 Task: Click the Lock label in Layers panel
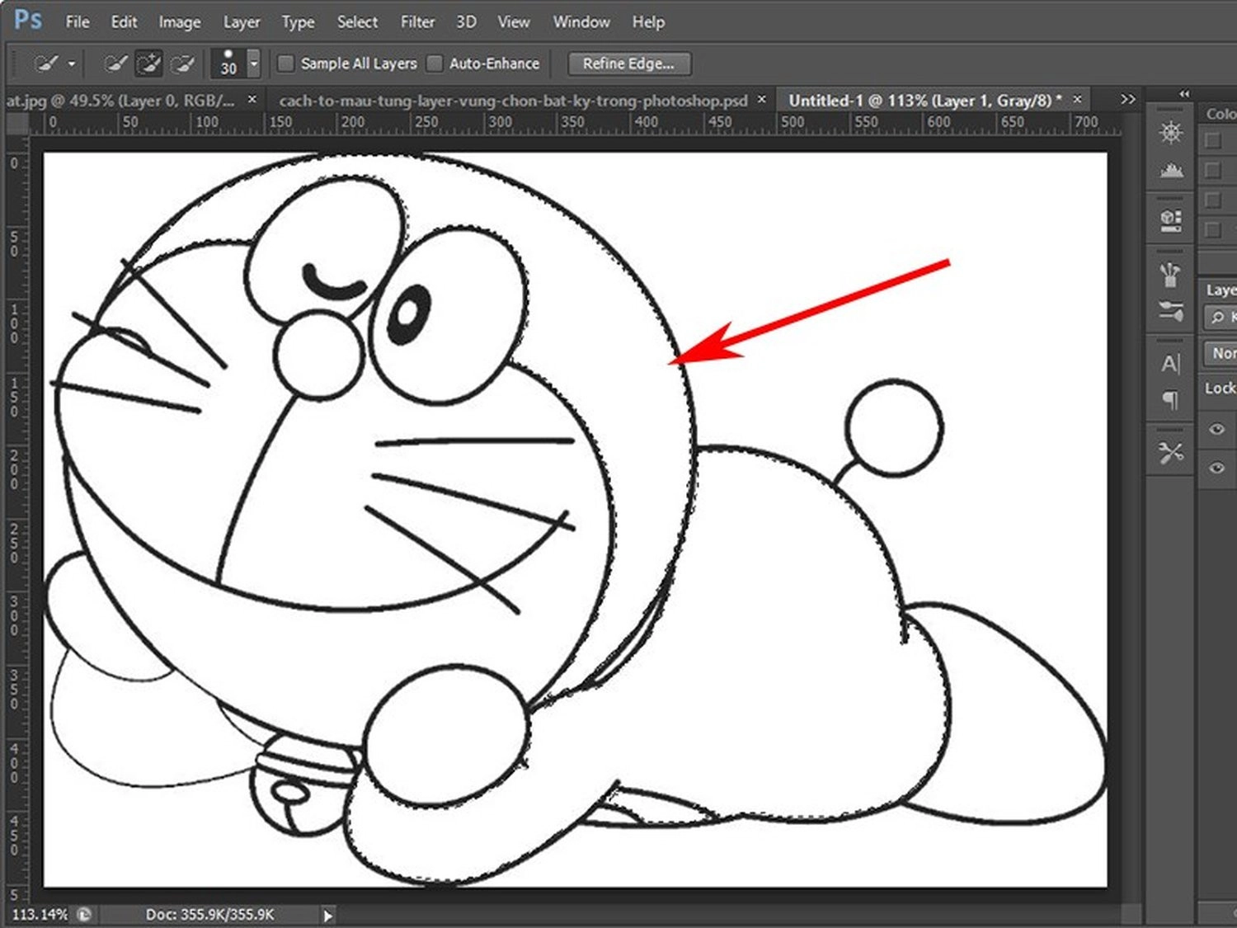[x=1220, y=388]
